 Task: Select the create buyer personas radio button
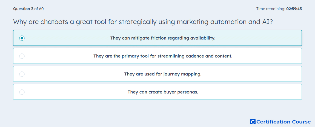(22, 92)
